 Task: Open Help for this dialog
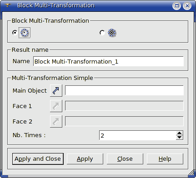(165, 159)
